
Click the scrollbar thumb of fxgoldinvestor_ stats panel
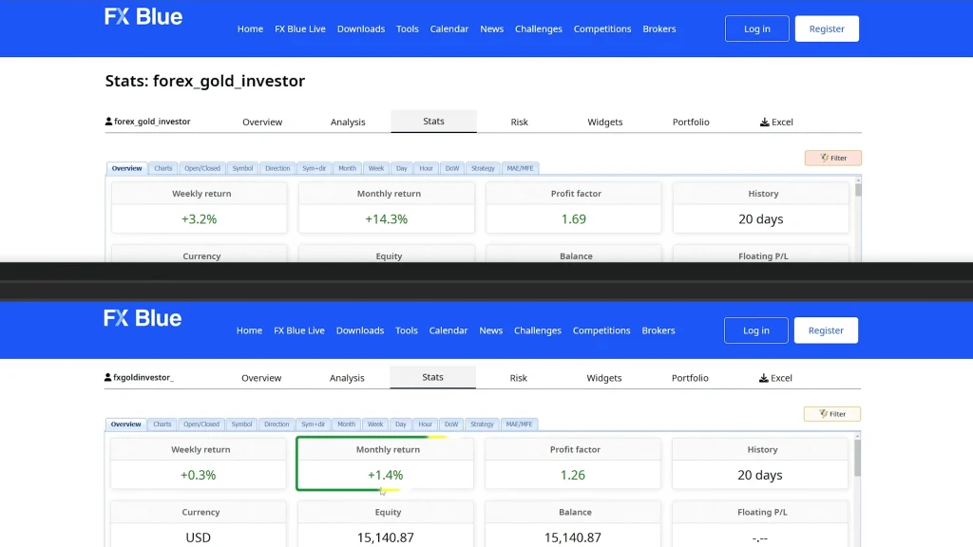click(x=857, y=457)
